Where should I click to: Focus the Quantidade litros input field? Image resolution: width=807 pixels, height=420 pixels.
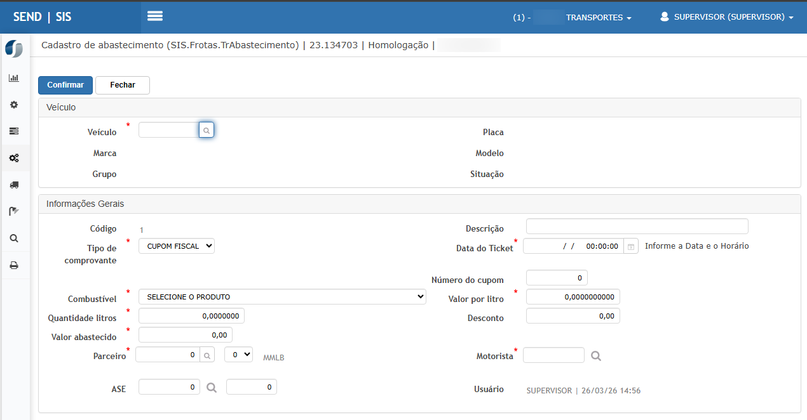pyautogui.click(x=191, y=316)
